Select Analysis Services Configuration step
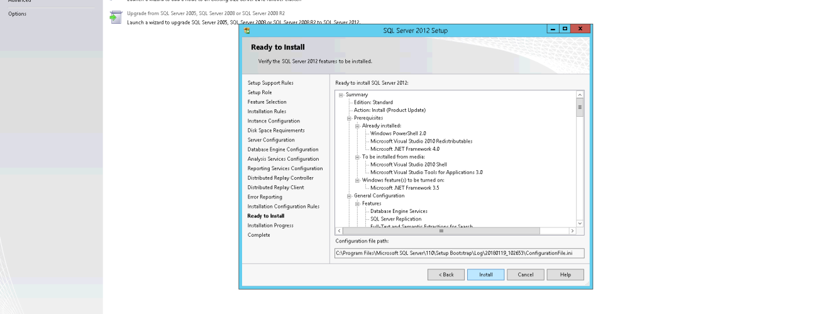Screen dimensions: 830x314 283,159
